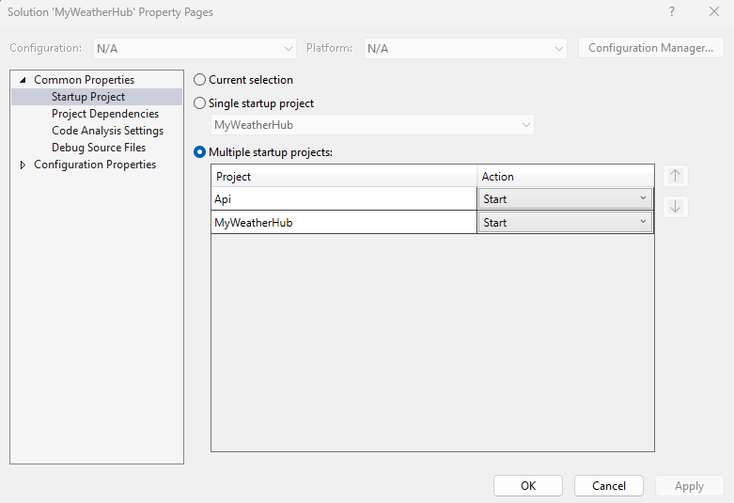Open the Platform dropdown
Viewport: 734px width, 503px height.
465,48
